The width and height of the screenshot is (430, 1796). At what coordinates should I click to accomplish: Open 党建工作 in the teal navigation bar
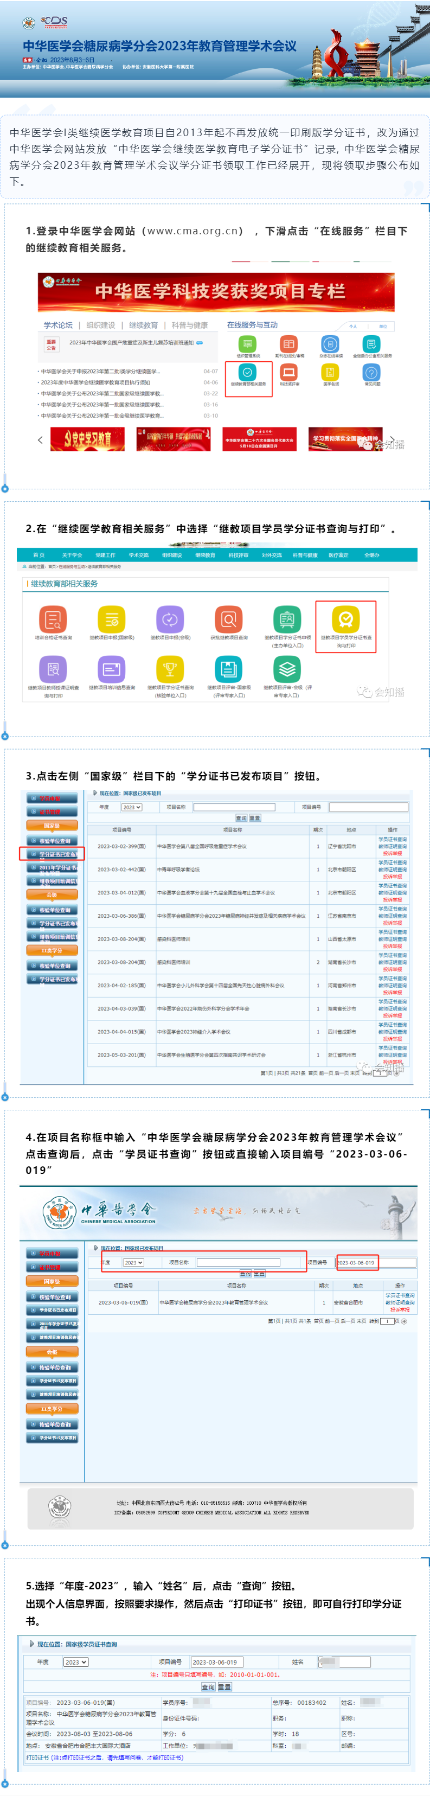(105, 555)
